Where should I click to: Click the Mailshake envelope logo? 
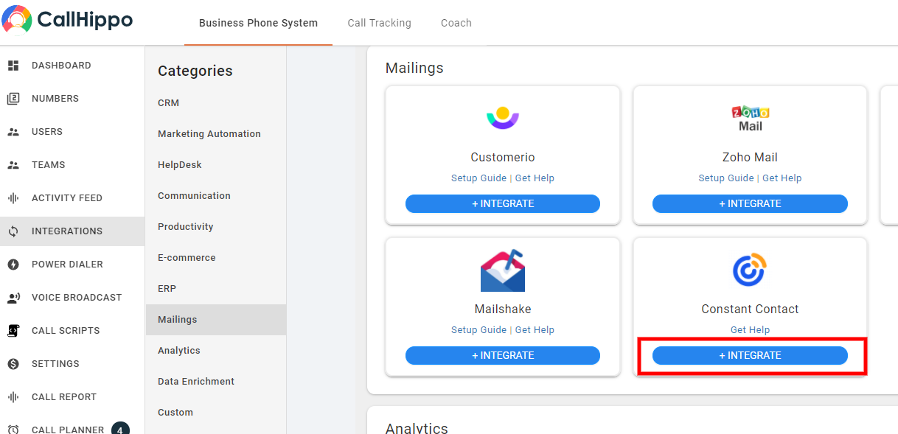tap(503, 270)
